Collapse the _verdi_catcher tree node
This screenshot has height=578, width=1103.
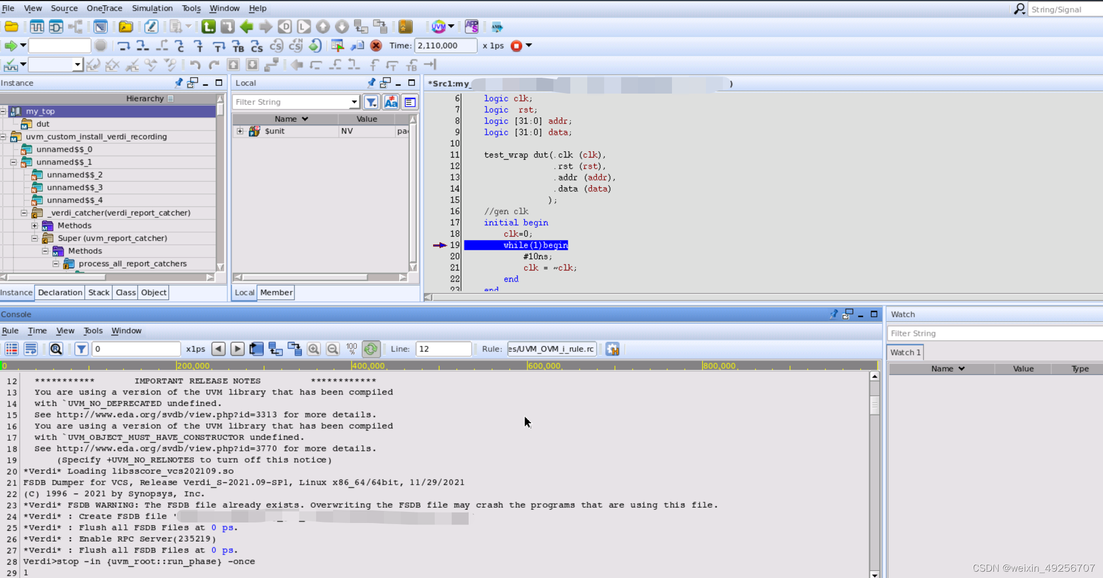pos(24,213)
